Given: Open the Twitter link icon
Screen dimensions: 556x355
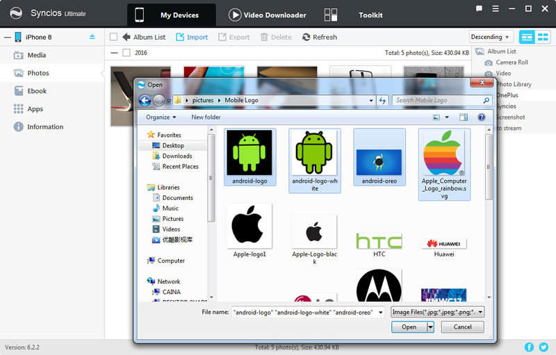Looking at the screenshot, I should pyautogui.click(x=543, y=347).
